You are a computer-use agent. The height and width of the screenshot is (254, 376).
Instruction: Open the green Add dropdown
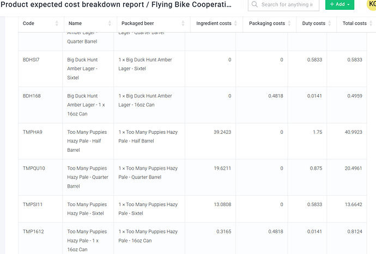click(339, 4)
